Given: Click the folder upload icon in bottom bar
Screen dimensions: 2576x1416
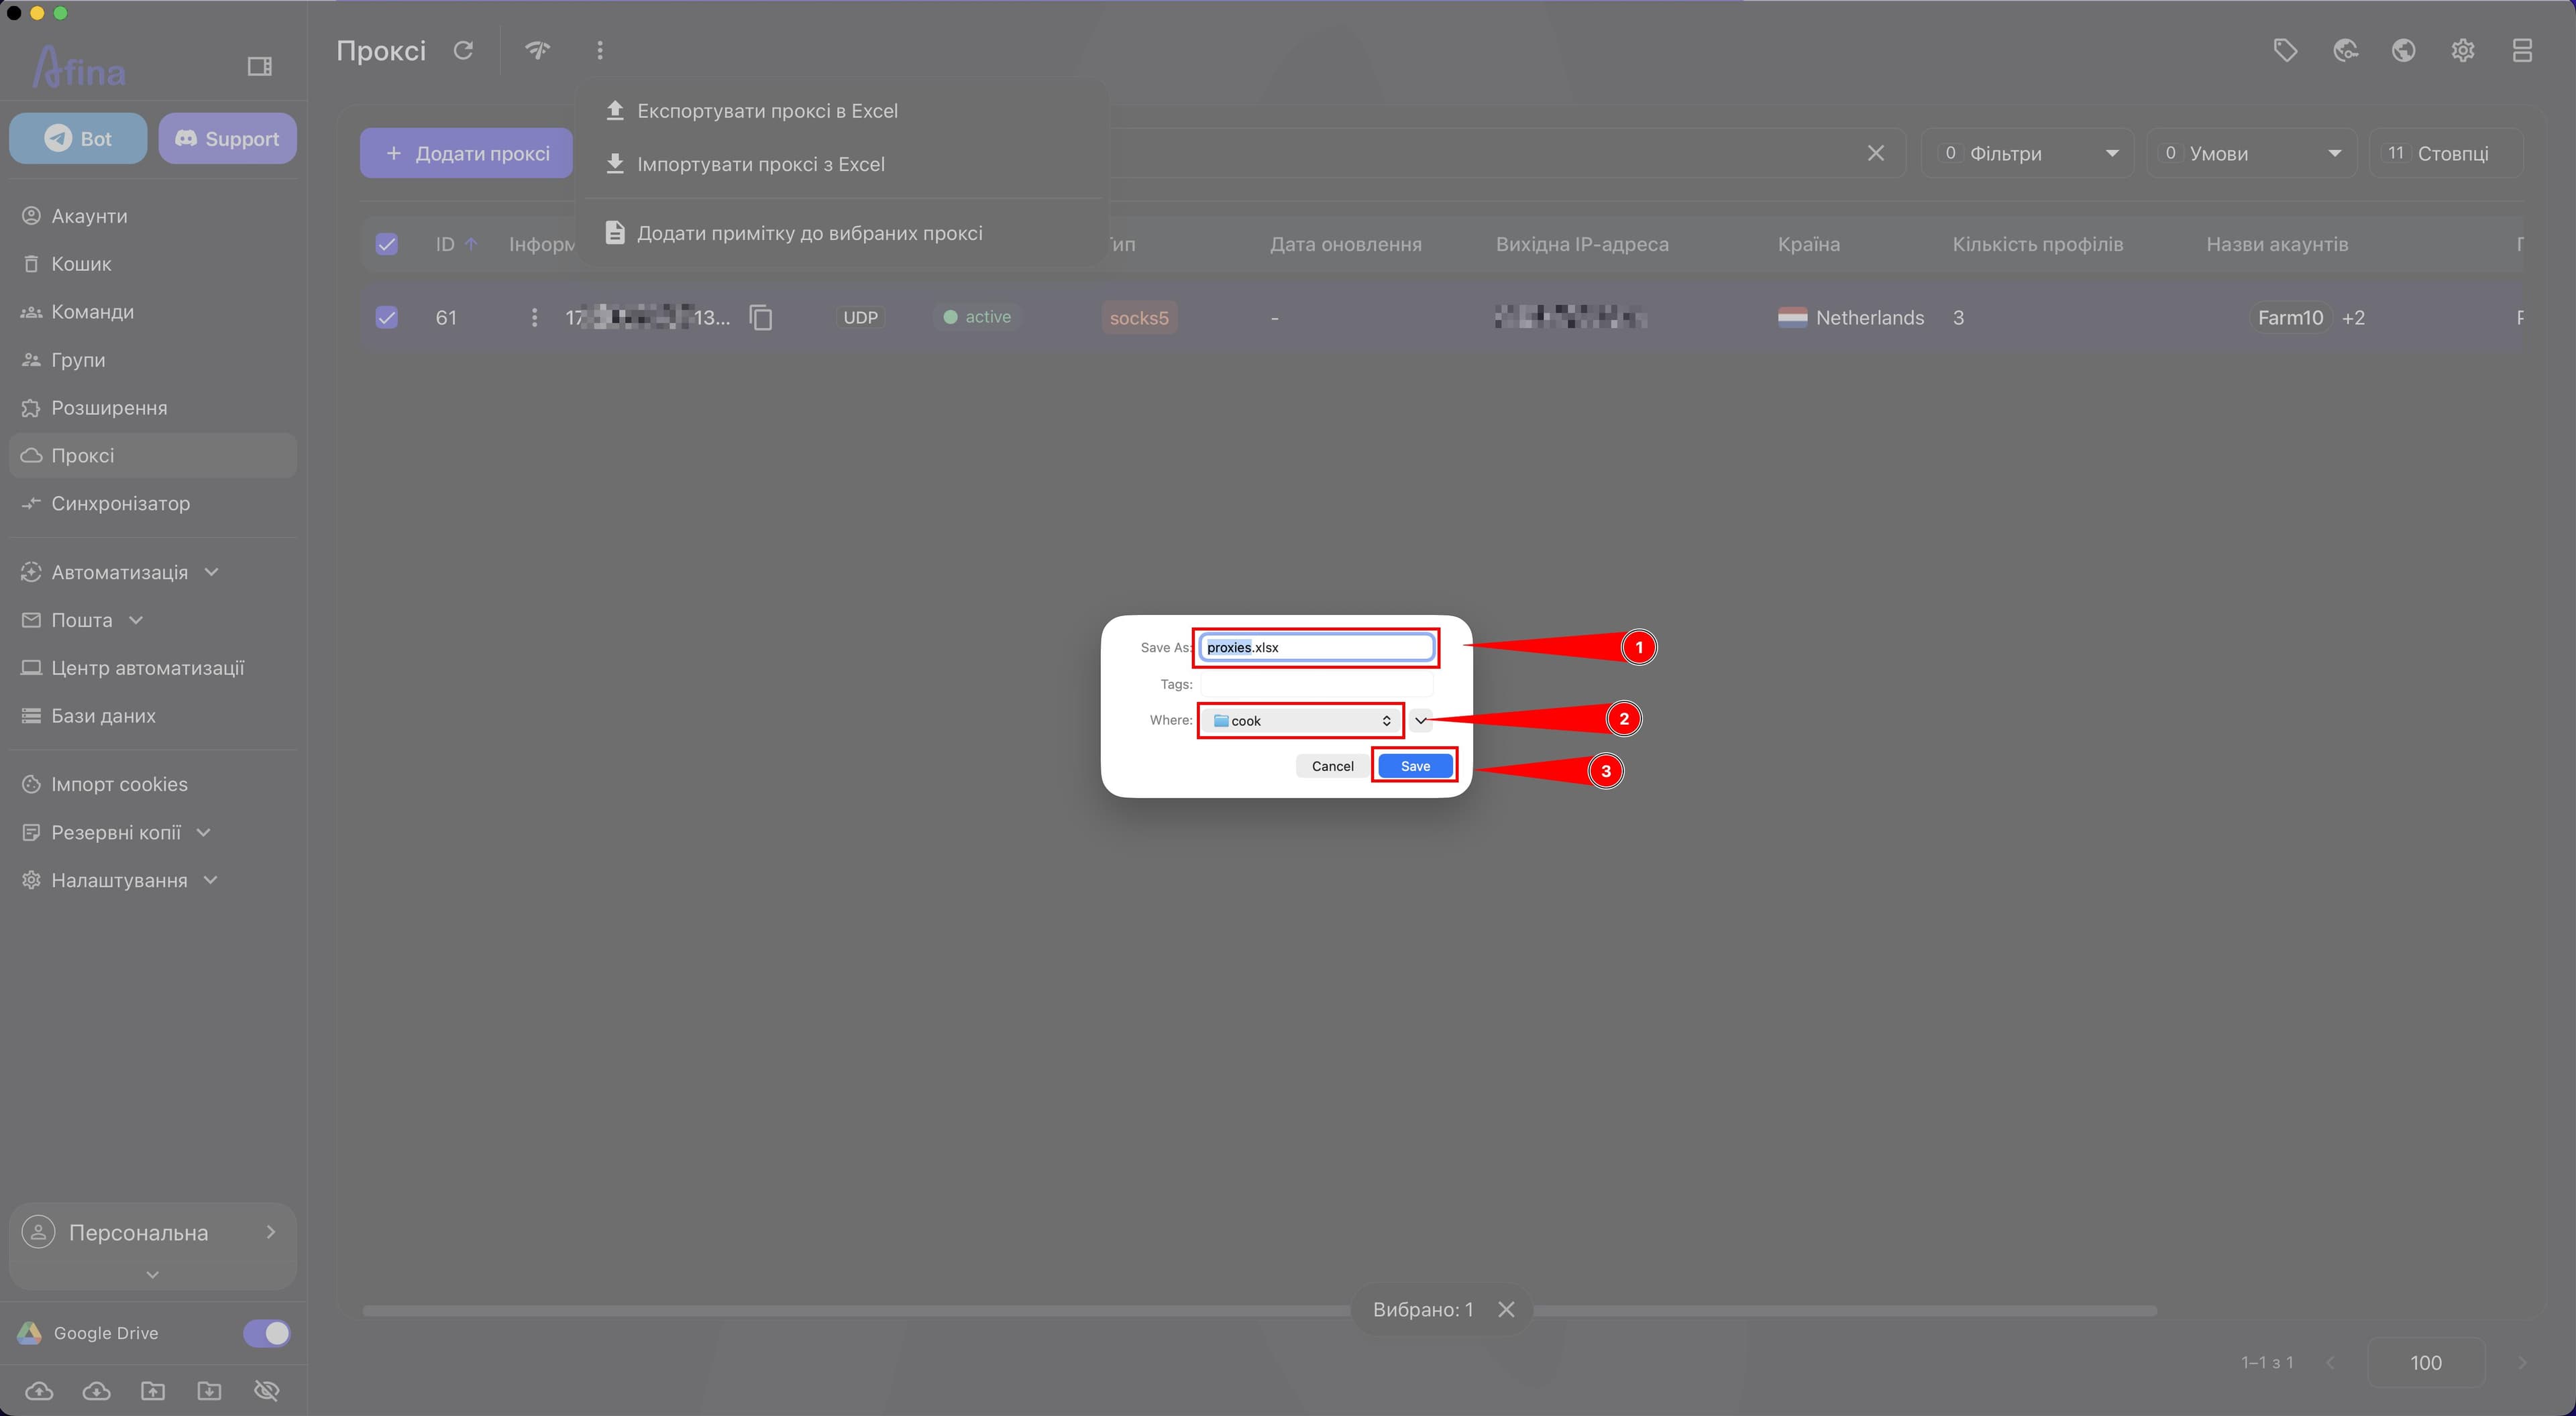Looking at the screenshot, I should 153,1390.
